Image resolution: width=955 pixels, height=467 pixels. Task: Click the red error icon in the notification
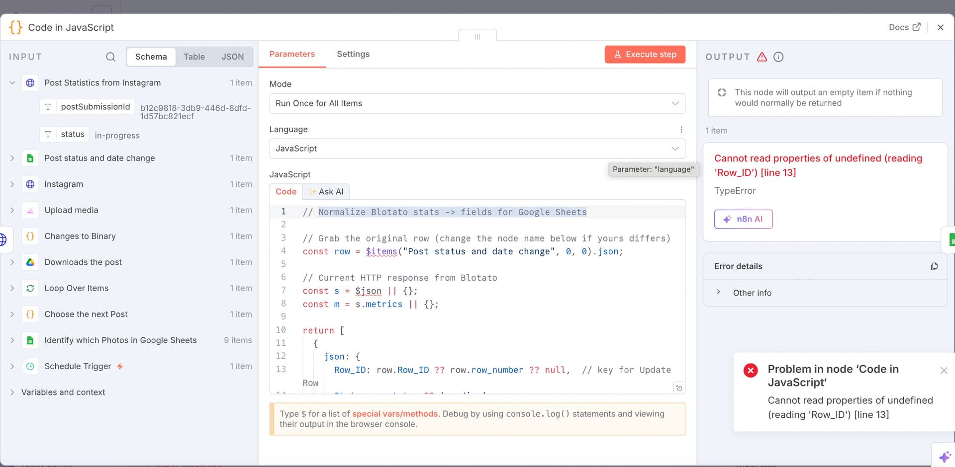coord(751,370)
